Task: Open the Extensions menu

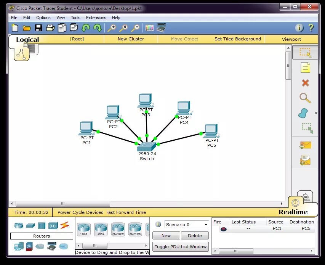Action: pos(96,18)
